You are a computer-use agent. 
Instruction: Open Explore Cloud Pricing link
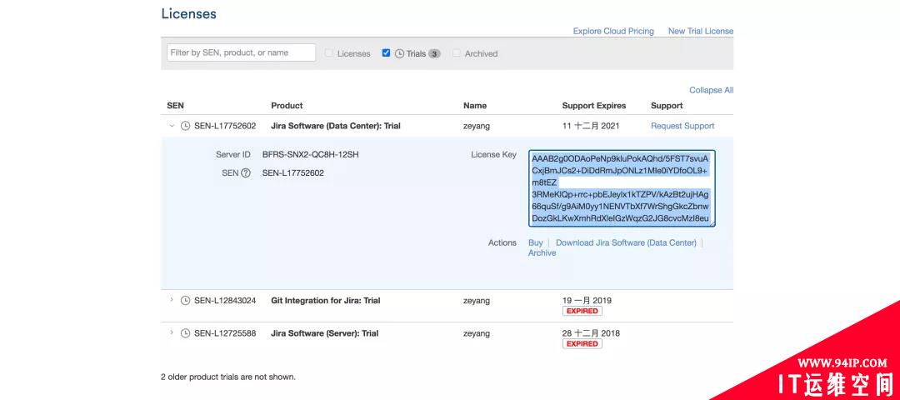[613, 31]
